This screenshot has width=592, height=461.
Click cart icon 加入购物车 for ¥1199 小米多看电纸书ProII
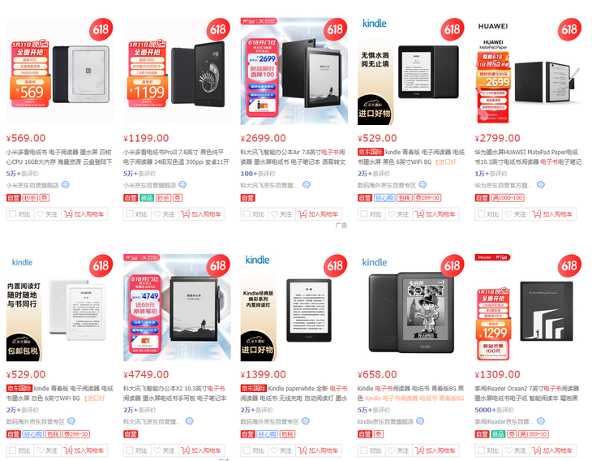[201, 214]
